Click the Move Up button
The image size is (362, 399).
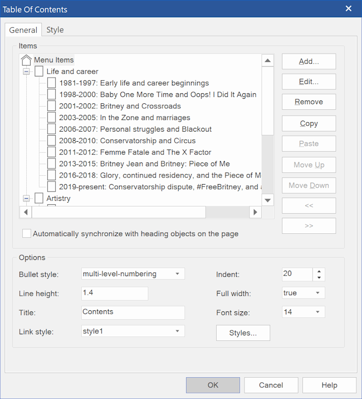(x=309, y=165)
